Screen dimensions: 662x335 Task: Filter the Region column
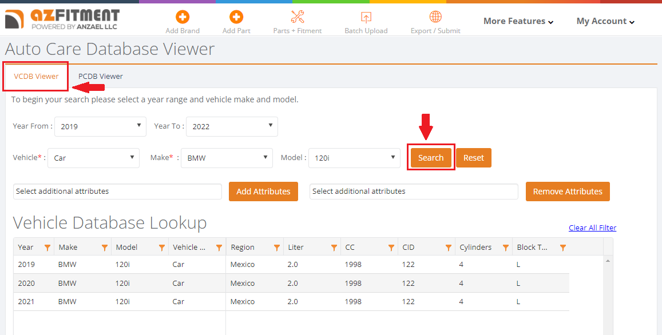point(277,248)
